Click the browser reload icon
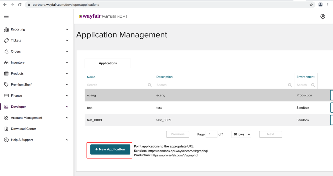 (x=20, y=5)
